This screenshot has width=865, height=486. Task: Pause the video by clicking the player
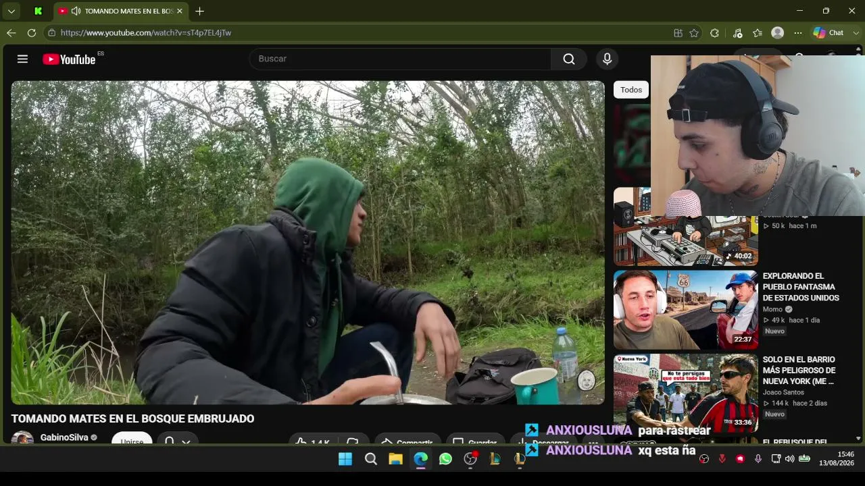(308, 243)
